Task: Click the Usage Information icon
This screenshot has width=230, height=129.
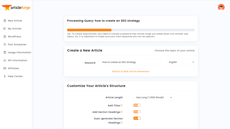Action: coord(5,52)
